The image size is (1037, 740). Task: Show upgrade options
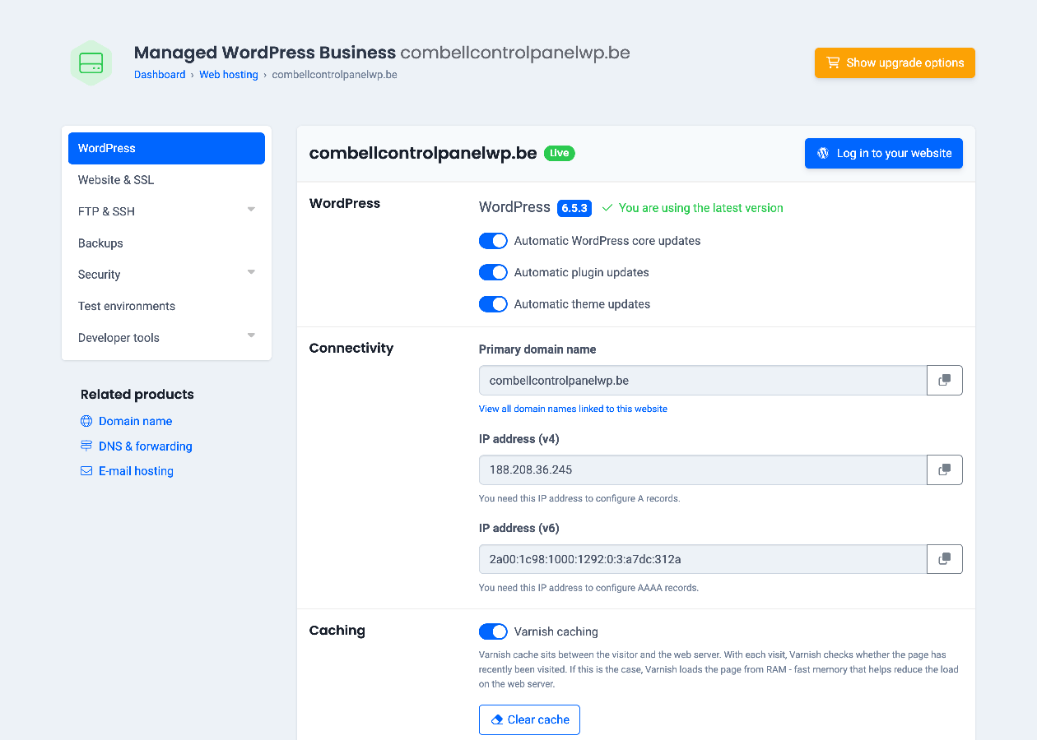895,62
